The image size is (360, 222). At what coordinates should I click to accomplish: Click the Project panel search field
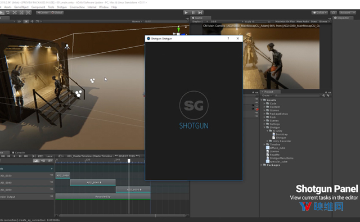297,96
